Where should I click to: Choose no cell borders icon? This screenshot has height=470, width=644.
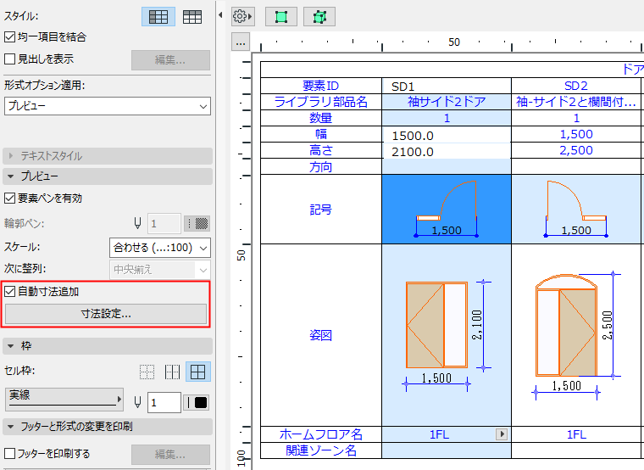(x=147, y=372)
